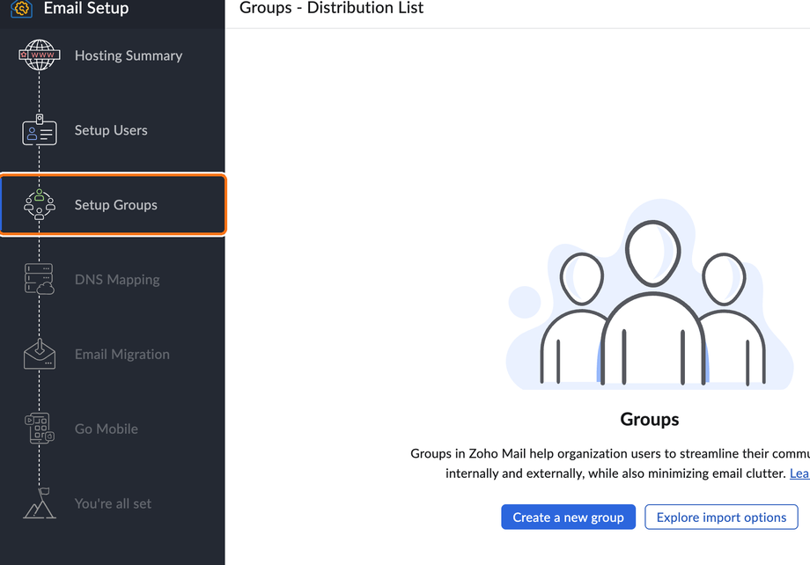Open the Go Mobile step

113,429
